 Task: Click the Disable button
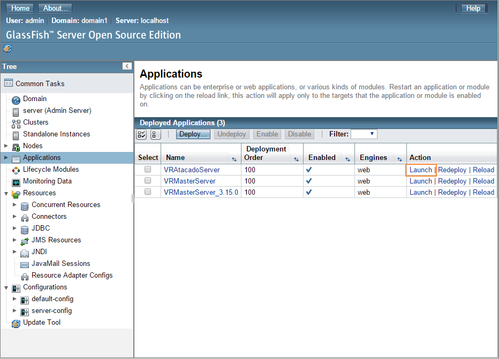point(299,134)
